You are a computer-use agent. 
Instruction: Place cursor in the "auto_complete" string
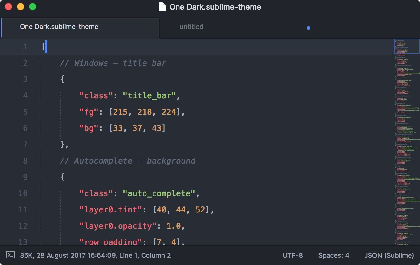tap(159, 193)
